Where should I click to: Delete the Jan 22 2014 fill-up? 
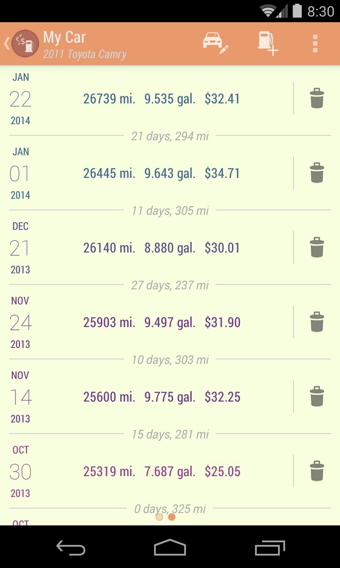coord(317,99)
